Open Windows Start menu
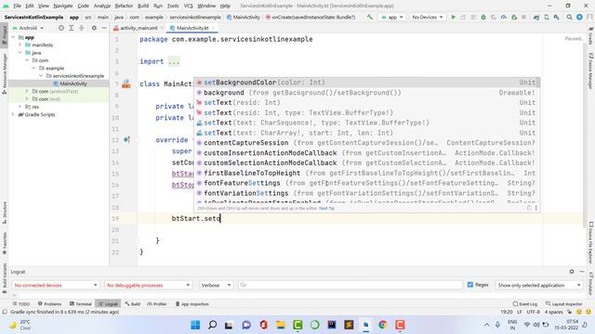595x334 pixels. tap(195, 325)
